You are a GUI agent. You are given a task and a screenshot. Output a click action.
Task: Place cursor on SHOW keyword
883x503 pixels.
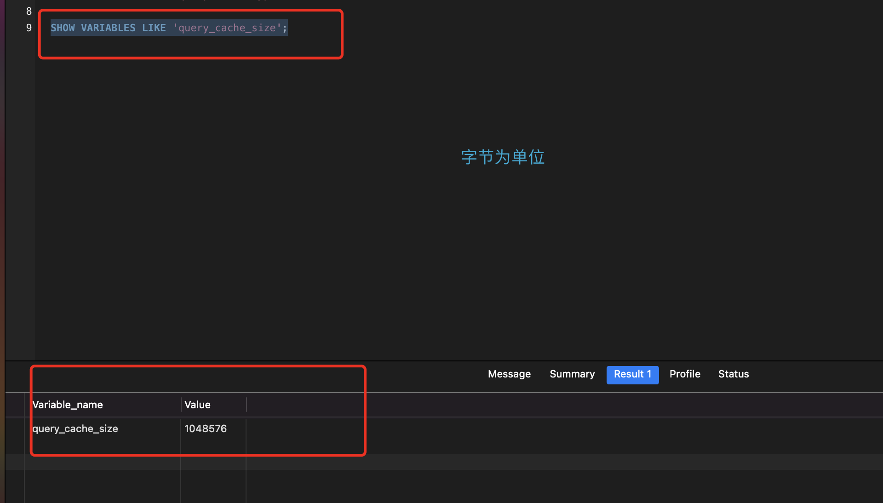(63, 28)
